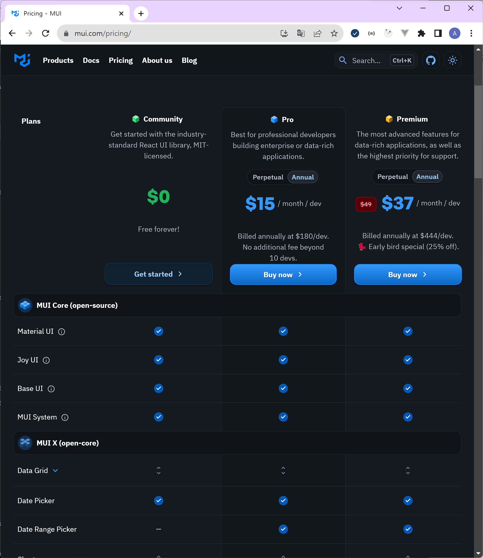Click Premium checkmark in Base UI row
The width and height of the screenshot is (483, 558).
tap(408, 388)
